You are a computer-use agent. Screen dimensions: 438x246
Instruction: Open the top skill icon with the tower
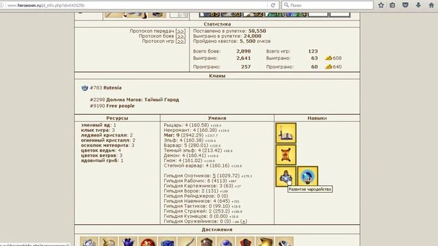pos(286,133)
